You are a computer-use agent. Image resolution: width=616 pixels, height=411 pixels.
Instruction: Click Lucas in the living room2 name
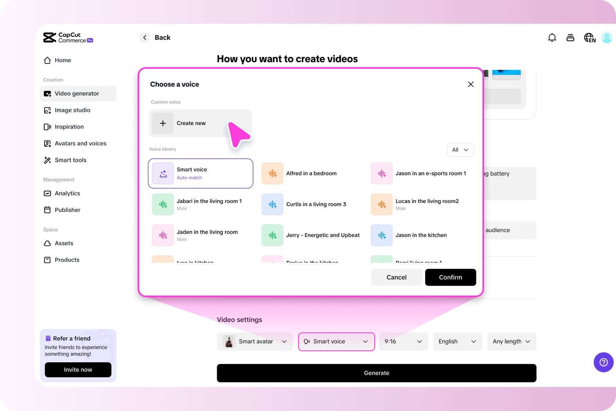coord(427,201)
